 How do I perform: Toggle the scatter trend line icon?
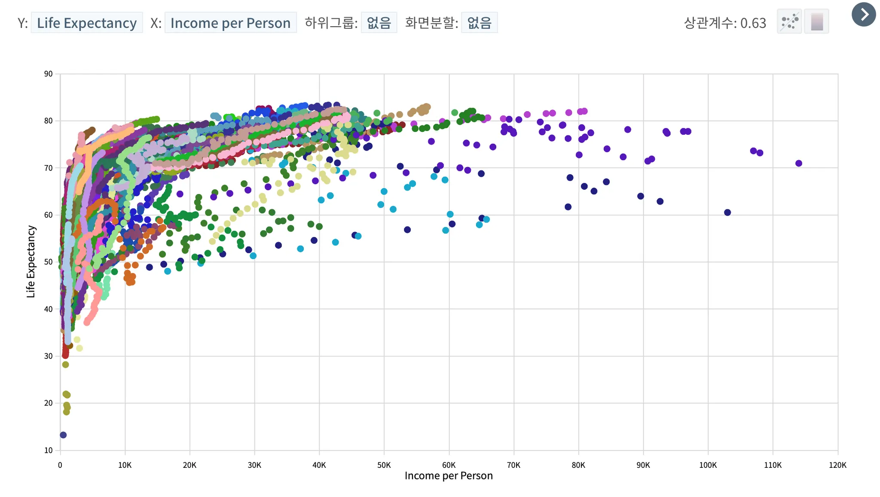pos(789,21)
